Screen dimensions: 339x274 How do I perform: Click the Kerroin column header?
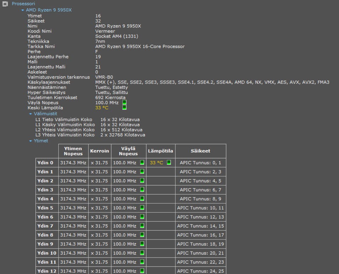(x=100, y=151)
